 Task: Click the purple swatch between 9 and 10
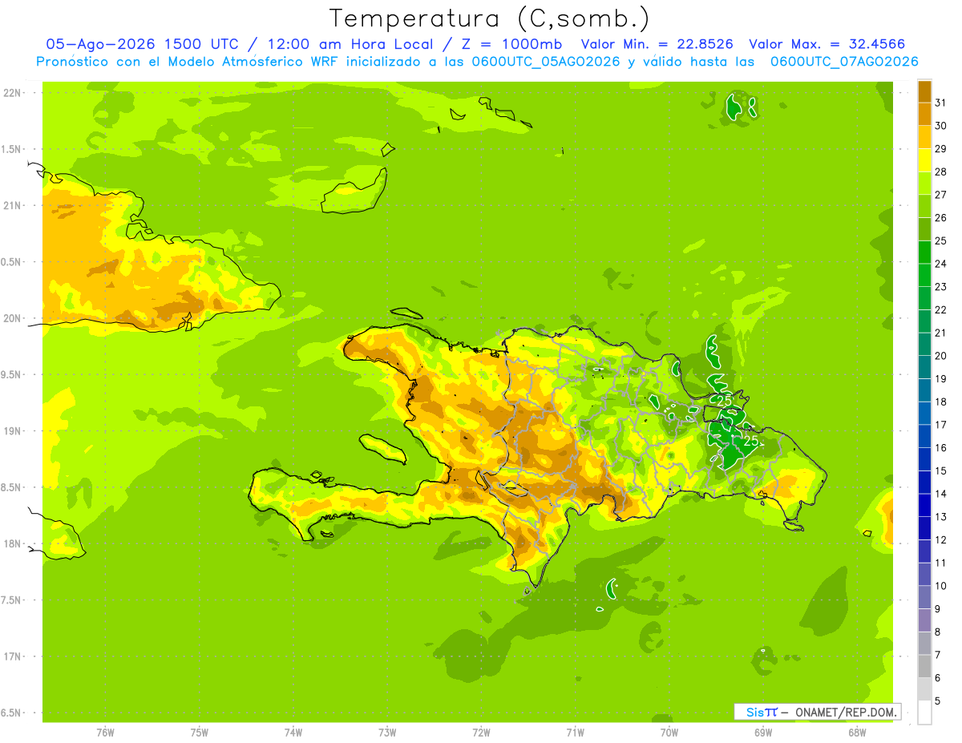[924, 597]
